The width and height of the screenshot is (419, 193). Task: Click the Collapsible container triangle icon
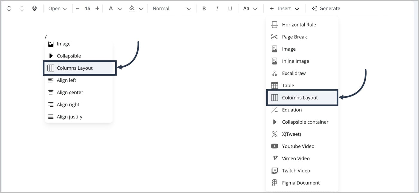click(x=274, y=122)
